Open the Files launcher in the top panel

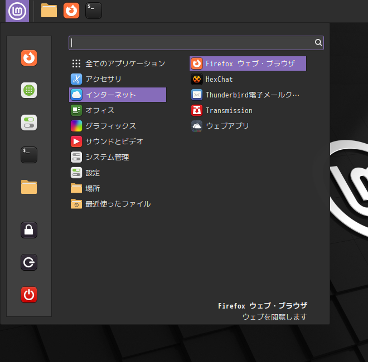click(x=49, y=11)
